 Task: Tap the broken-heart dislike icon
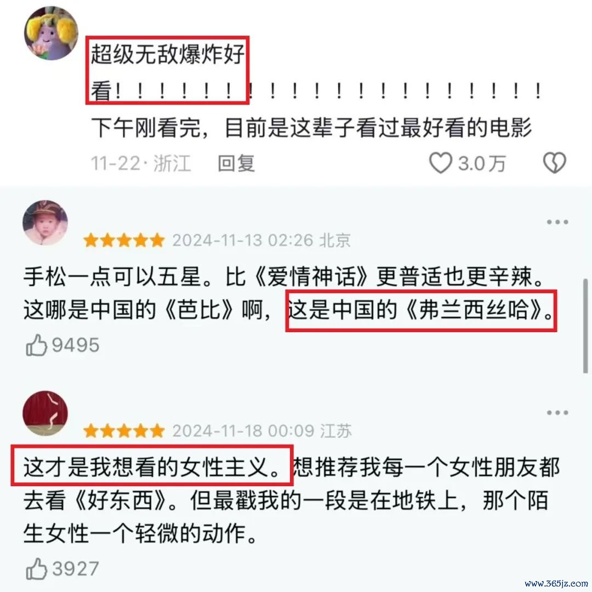[x=554, y=163]
